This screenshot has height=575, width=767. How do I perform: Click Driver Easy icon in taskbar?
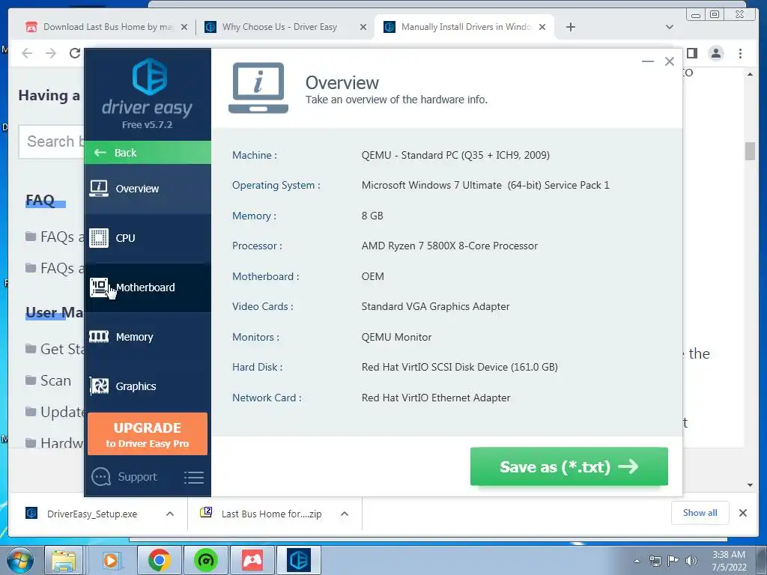(x=299, y=560)
